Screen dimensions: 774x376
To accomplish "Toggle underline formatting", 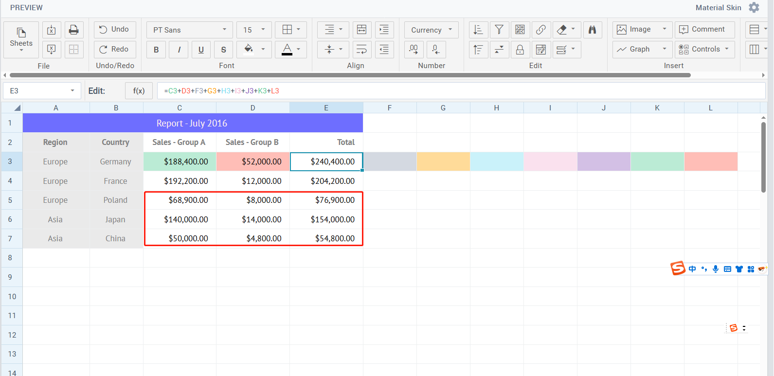I will click(x=201, y=50).
